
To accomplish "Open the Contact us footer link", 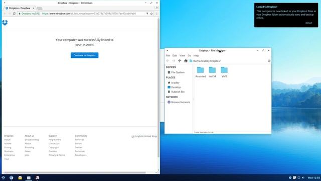I will (54, 143).
